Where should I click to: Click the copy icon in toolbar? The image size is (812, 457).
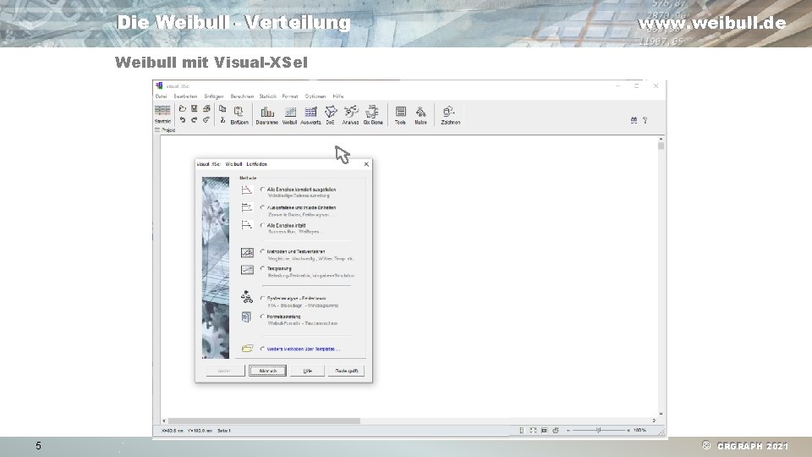222,109
